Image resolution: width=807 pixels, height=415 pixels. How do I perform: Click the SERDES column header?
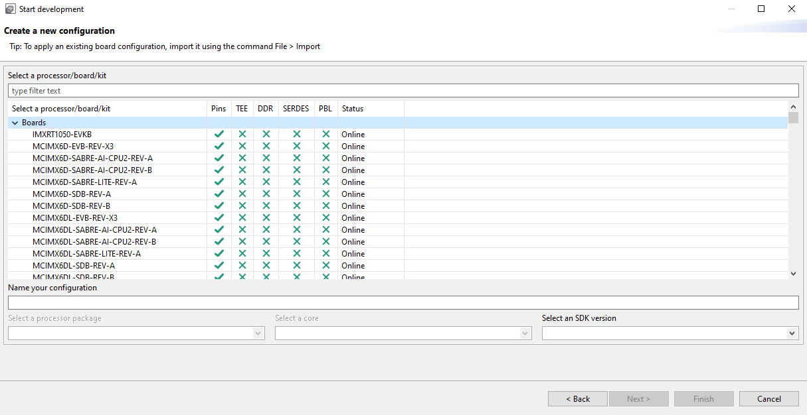pyautogui.click(x=296, y=109)
